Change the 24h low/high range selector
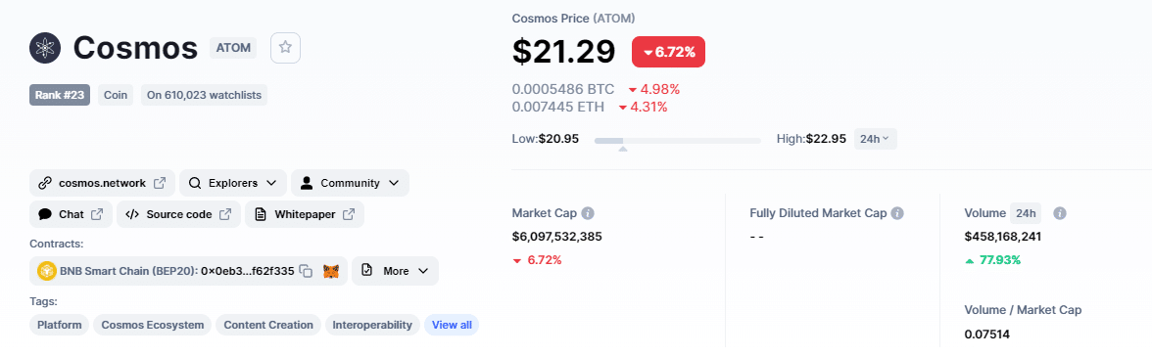 875,139
